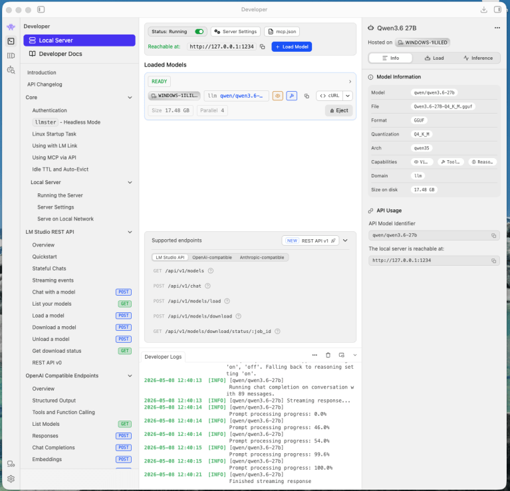Select Local Server in the sidebar
This screenshot has width=510, height=491.
coord(79,41)
